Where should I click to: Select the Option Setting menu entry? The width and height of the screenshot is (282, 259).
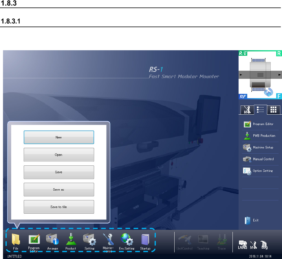click(260, 171)
